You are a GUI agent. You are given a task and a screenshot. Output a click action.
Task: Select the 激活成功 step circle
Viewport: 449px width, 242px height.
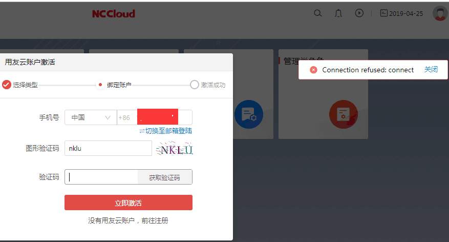pyautogui.click(x=194, y=85)
